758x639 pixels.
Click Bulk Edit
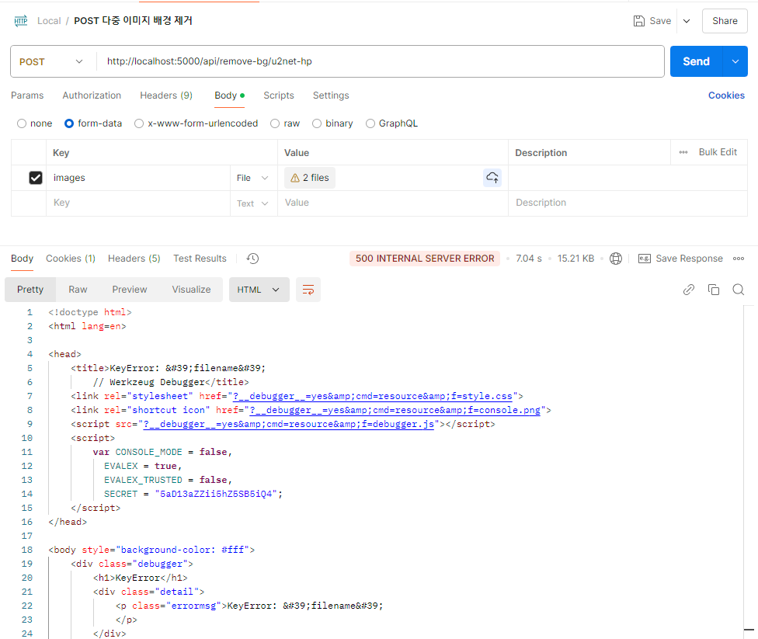click(x=718, y=152)
